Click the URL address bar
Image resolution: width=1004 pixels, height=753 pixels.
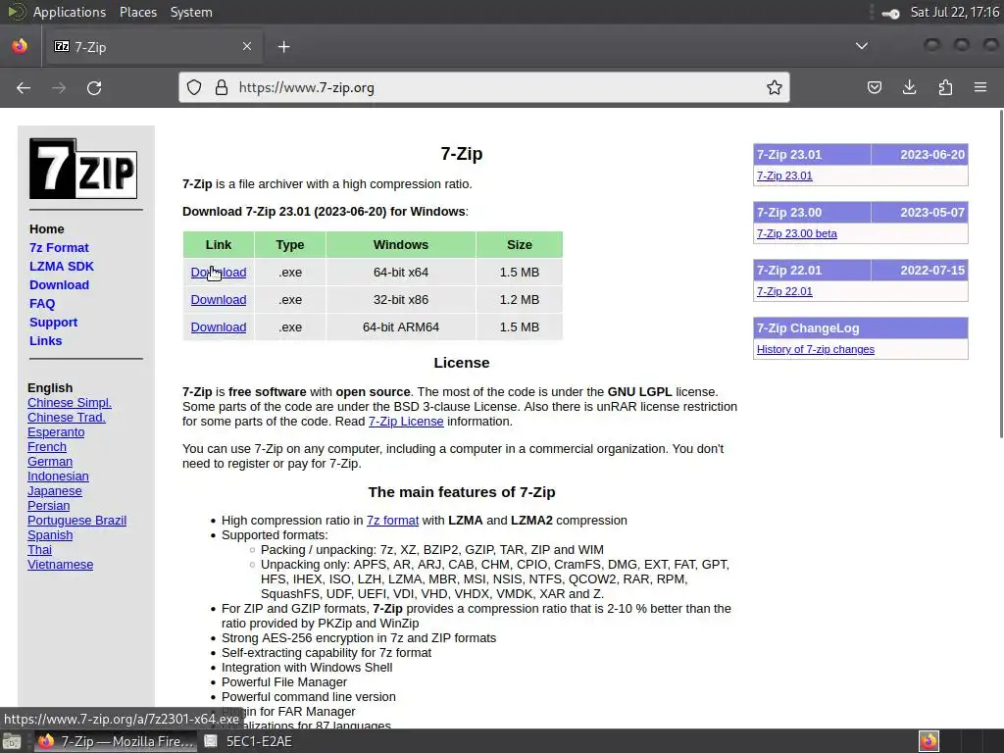coord(483,87)
